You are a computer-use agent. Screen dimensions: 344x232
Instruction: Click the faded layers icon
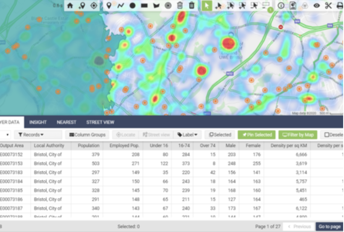point(305,6)
